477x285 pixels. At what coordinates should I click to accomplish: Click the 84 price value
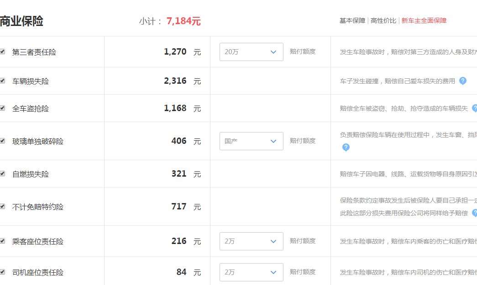181,272
